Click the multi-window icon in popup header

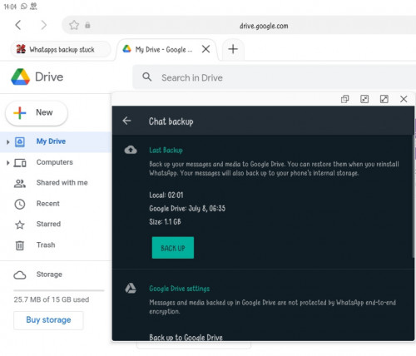pos(344,99)
